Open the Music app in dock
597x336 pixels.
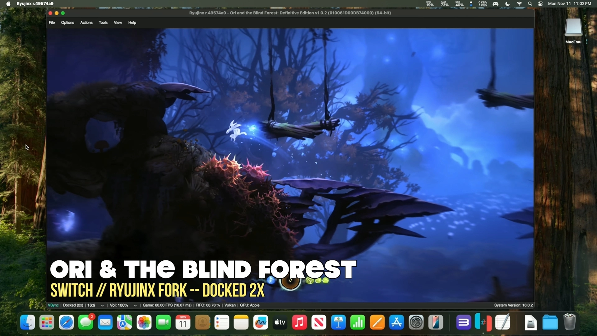(x=299, y=322)
